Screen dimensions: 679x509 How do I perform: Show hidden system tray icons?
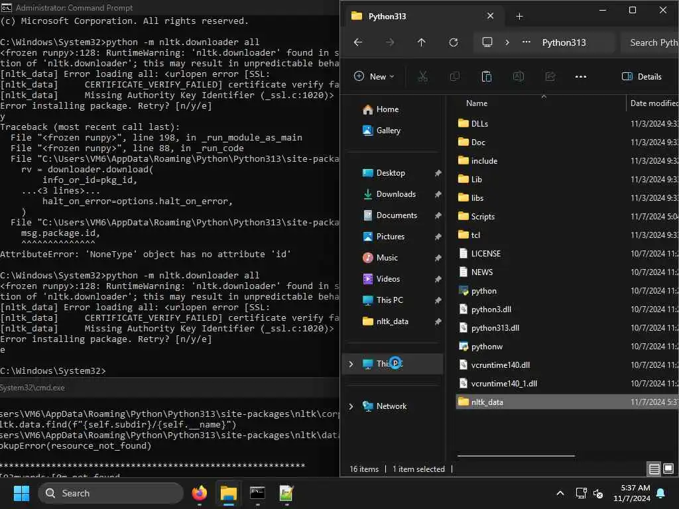[560, 493]
